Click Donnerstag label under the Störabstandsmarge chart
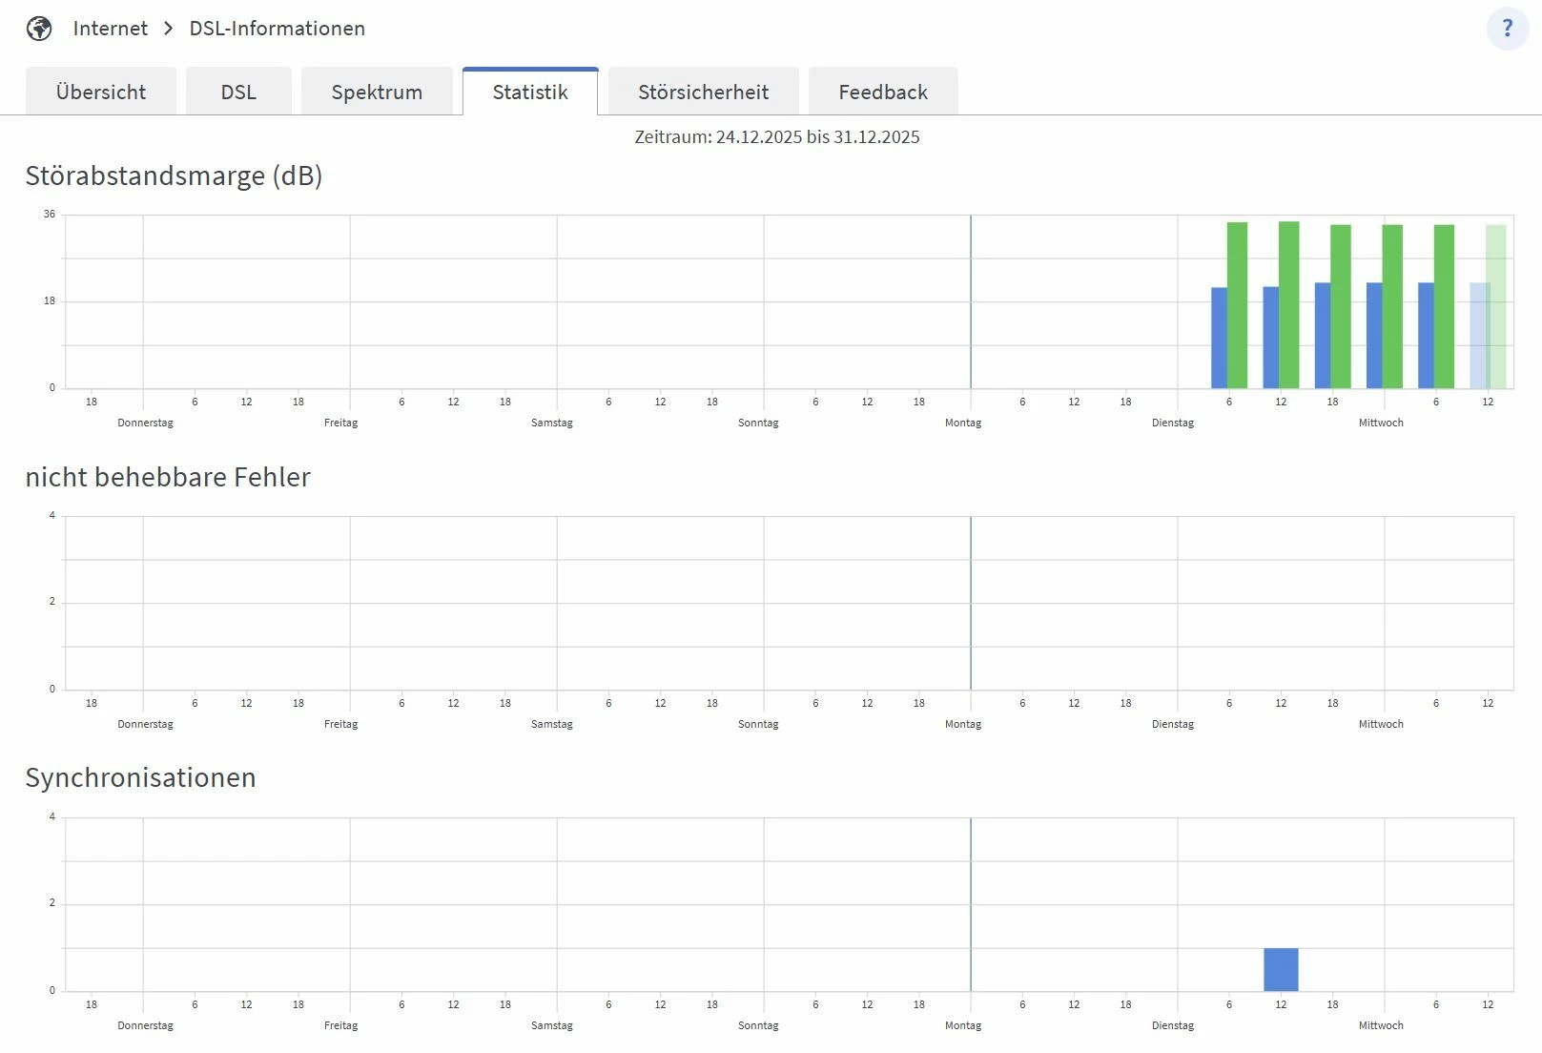This screenshot has height=1053, width=1542. (146, 423)
